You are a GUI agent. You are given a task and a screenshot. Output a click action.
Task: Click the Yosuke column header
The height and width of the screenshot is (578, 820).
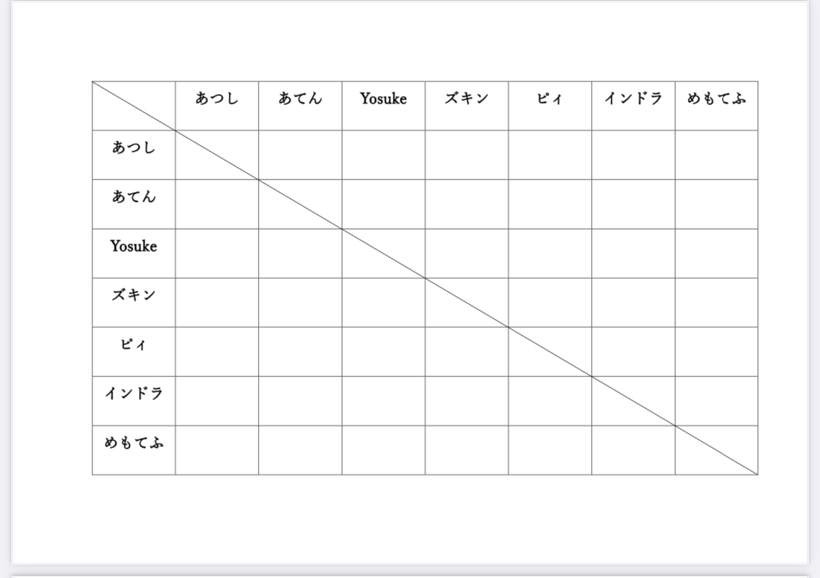point(383,106)
